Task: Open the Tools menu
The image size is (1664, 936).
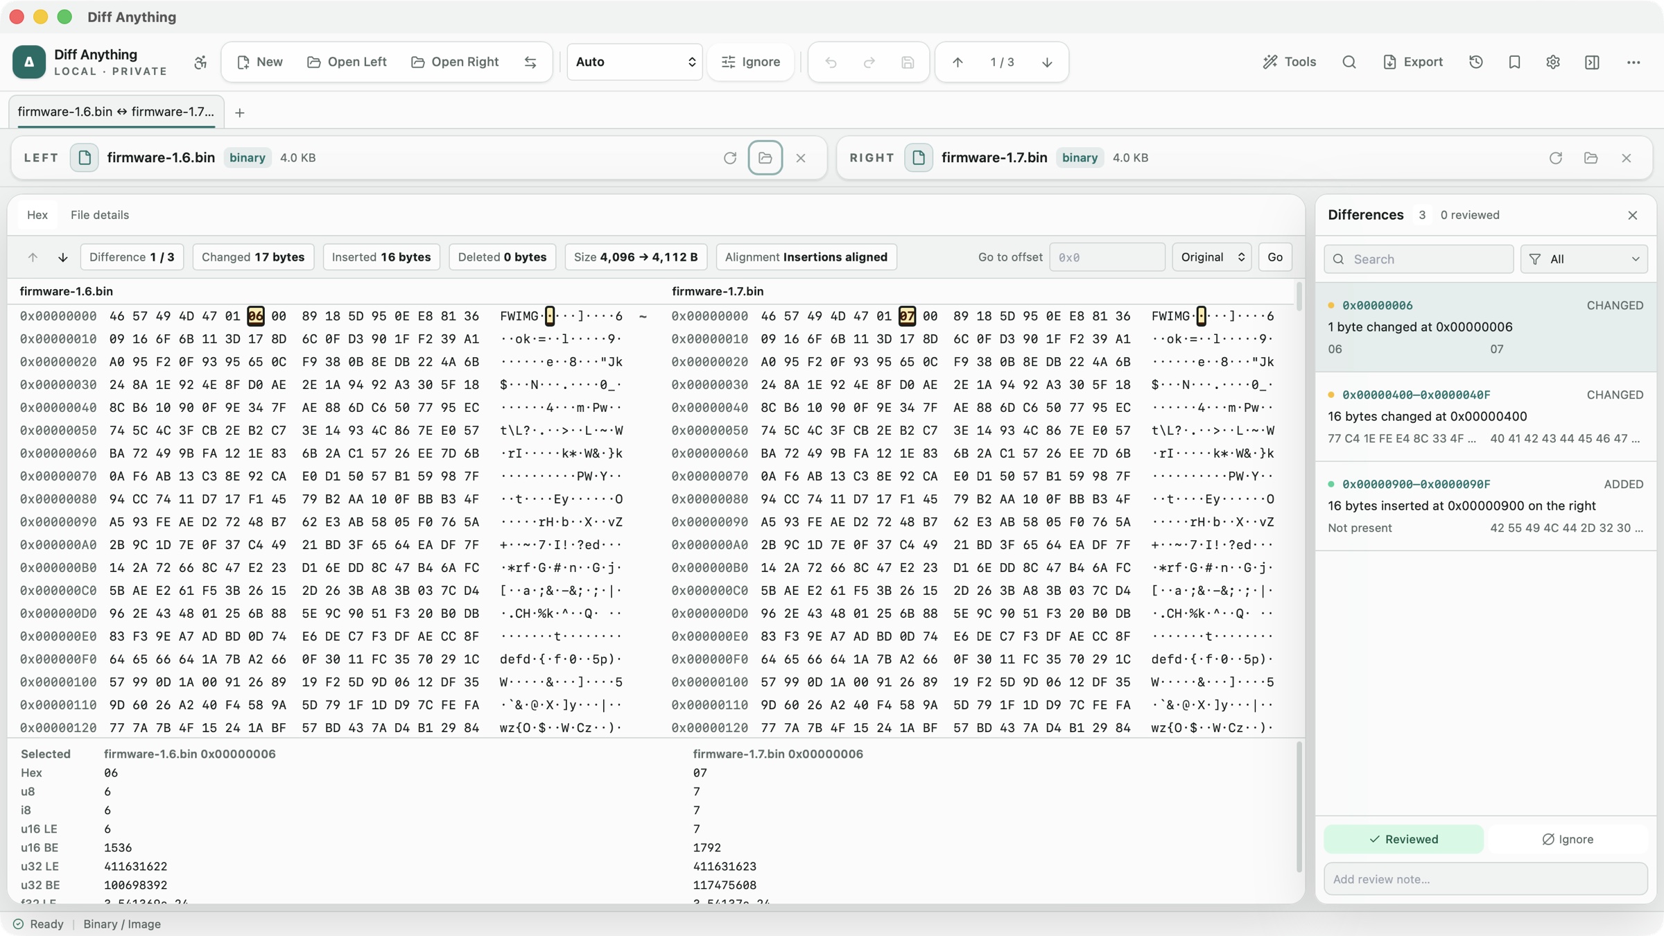Action: coord(1290,62)
